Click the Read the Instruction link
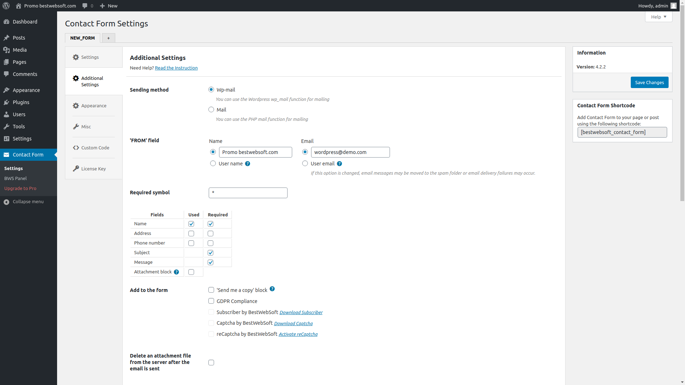This screenshot has height=385, width=685. [177, 68]
